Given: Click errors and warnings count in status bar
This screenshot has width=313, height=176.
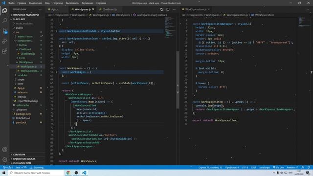Looking at the screenshot, I should click(x=8, y=167).
